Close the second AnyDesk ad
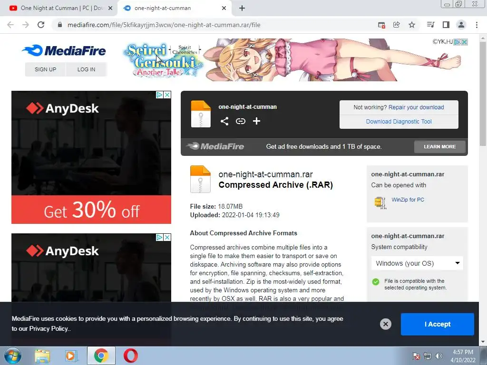This screenshot has height=365, width=487. click(x=167, y=238)
